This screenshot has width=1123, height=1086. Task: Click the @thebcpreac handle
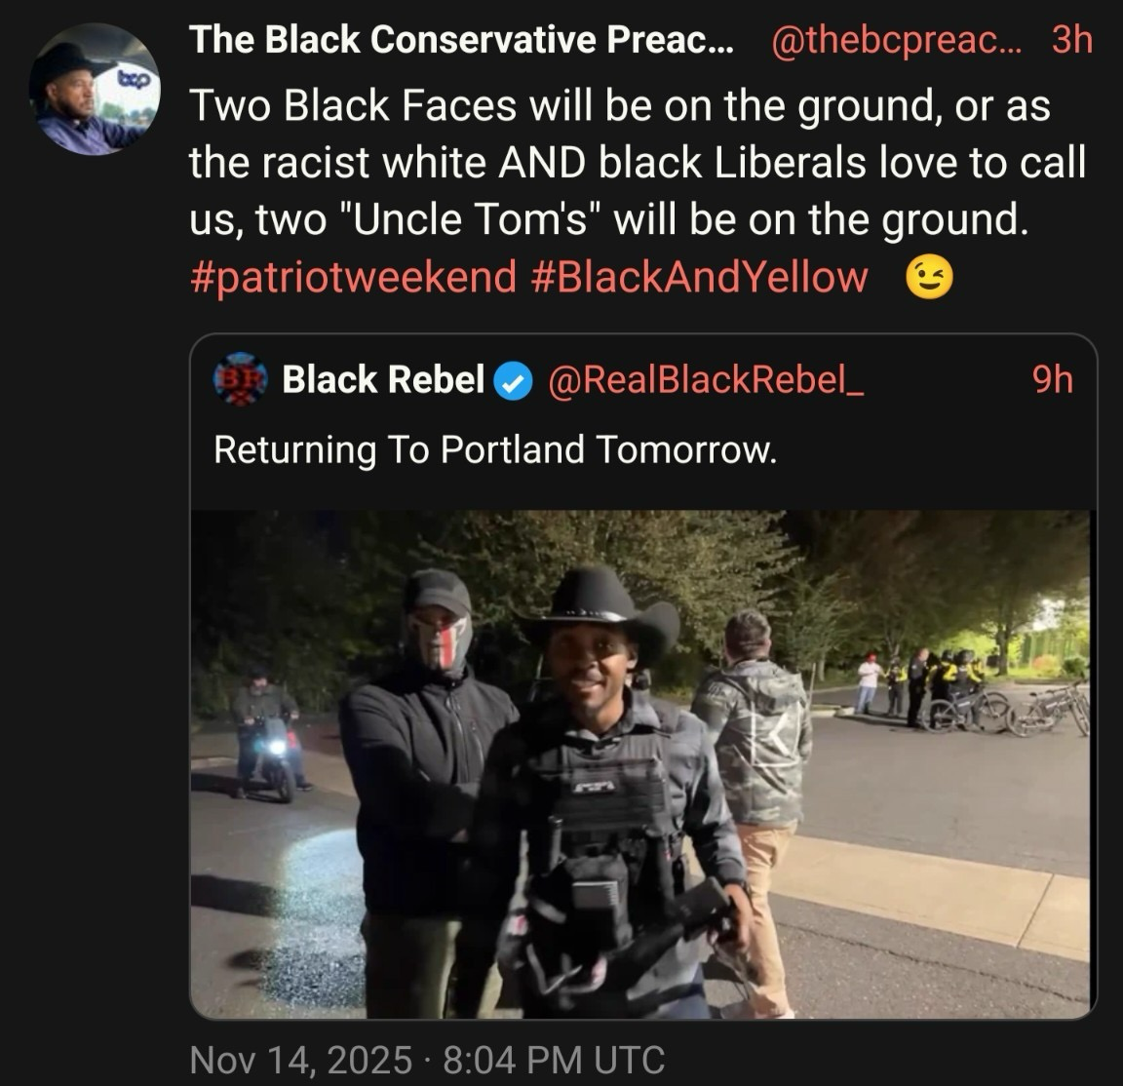coord(893,40)
